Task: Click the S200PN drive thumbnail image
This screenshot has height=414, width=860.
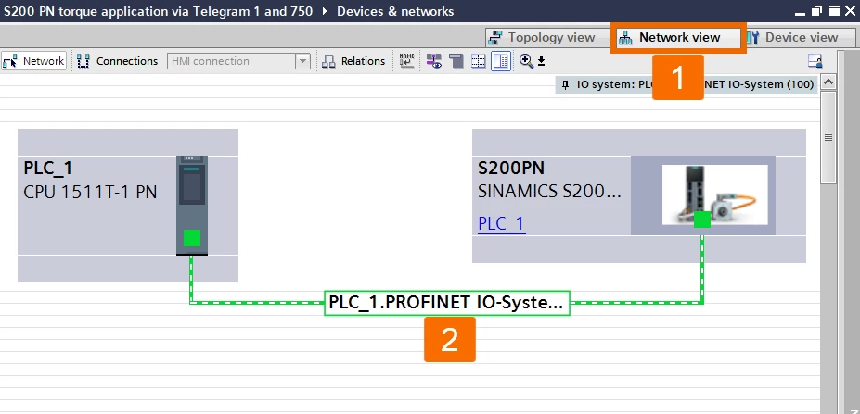Action: click(714, 194)
